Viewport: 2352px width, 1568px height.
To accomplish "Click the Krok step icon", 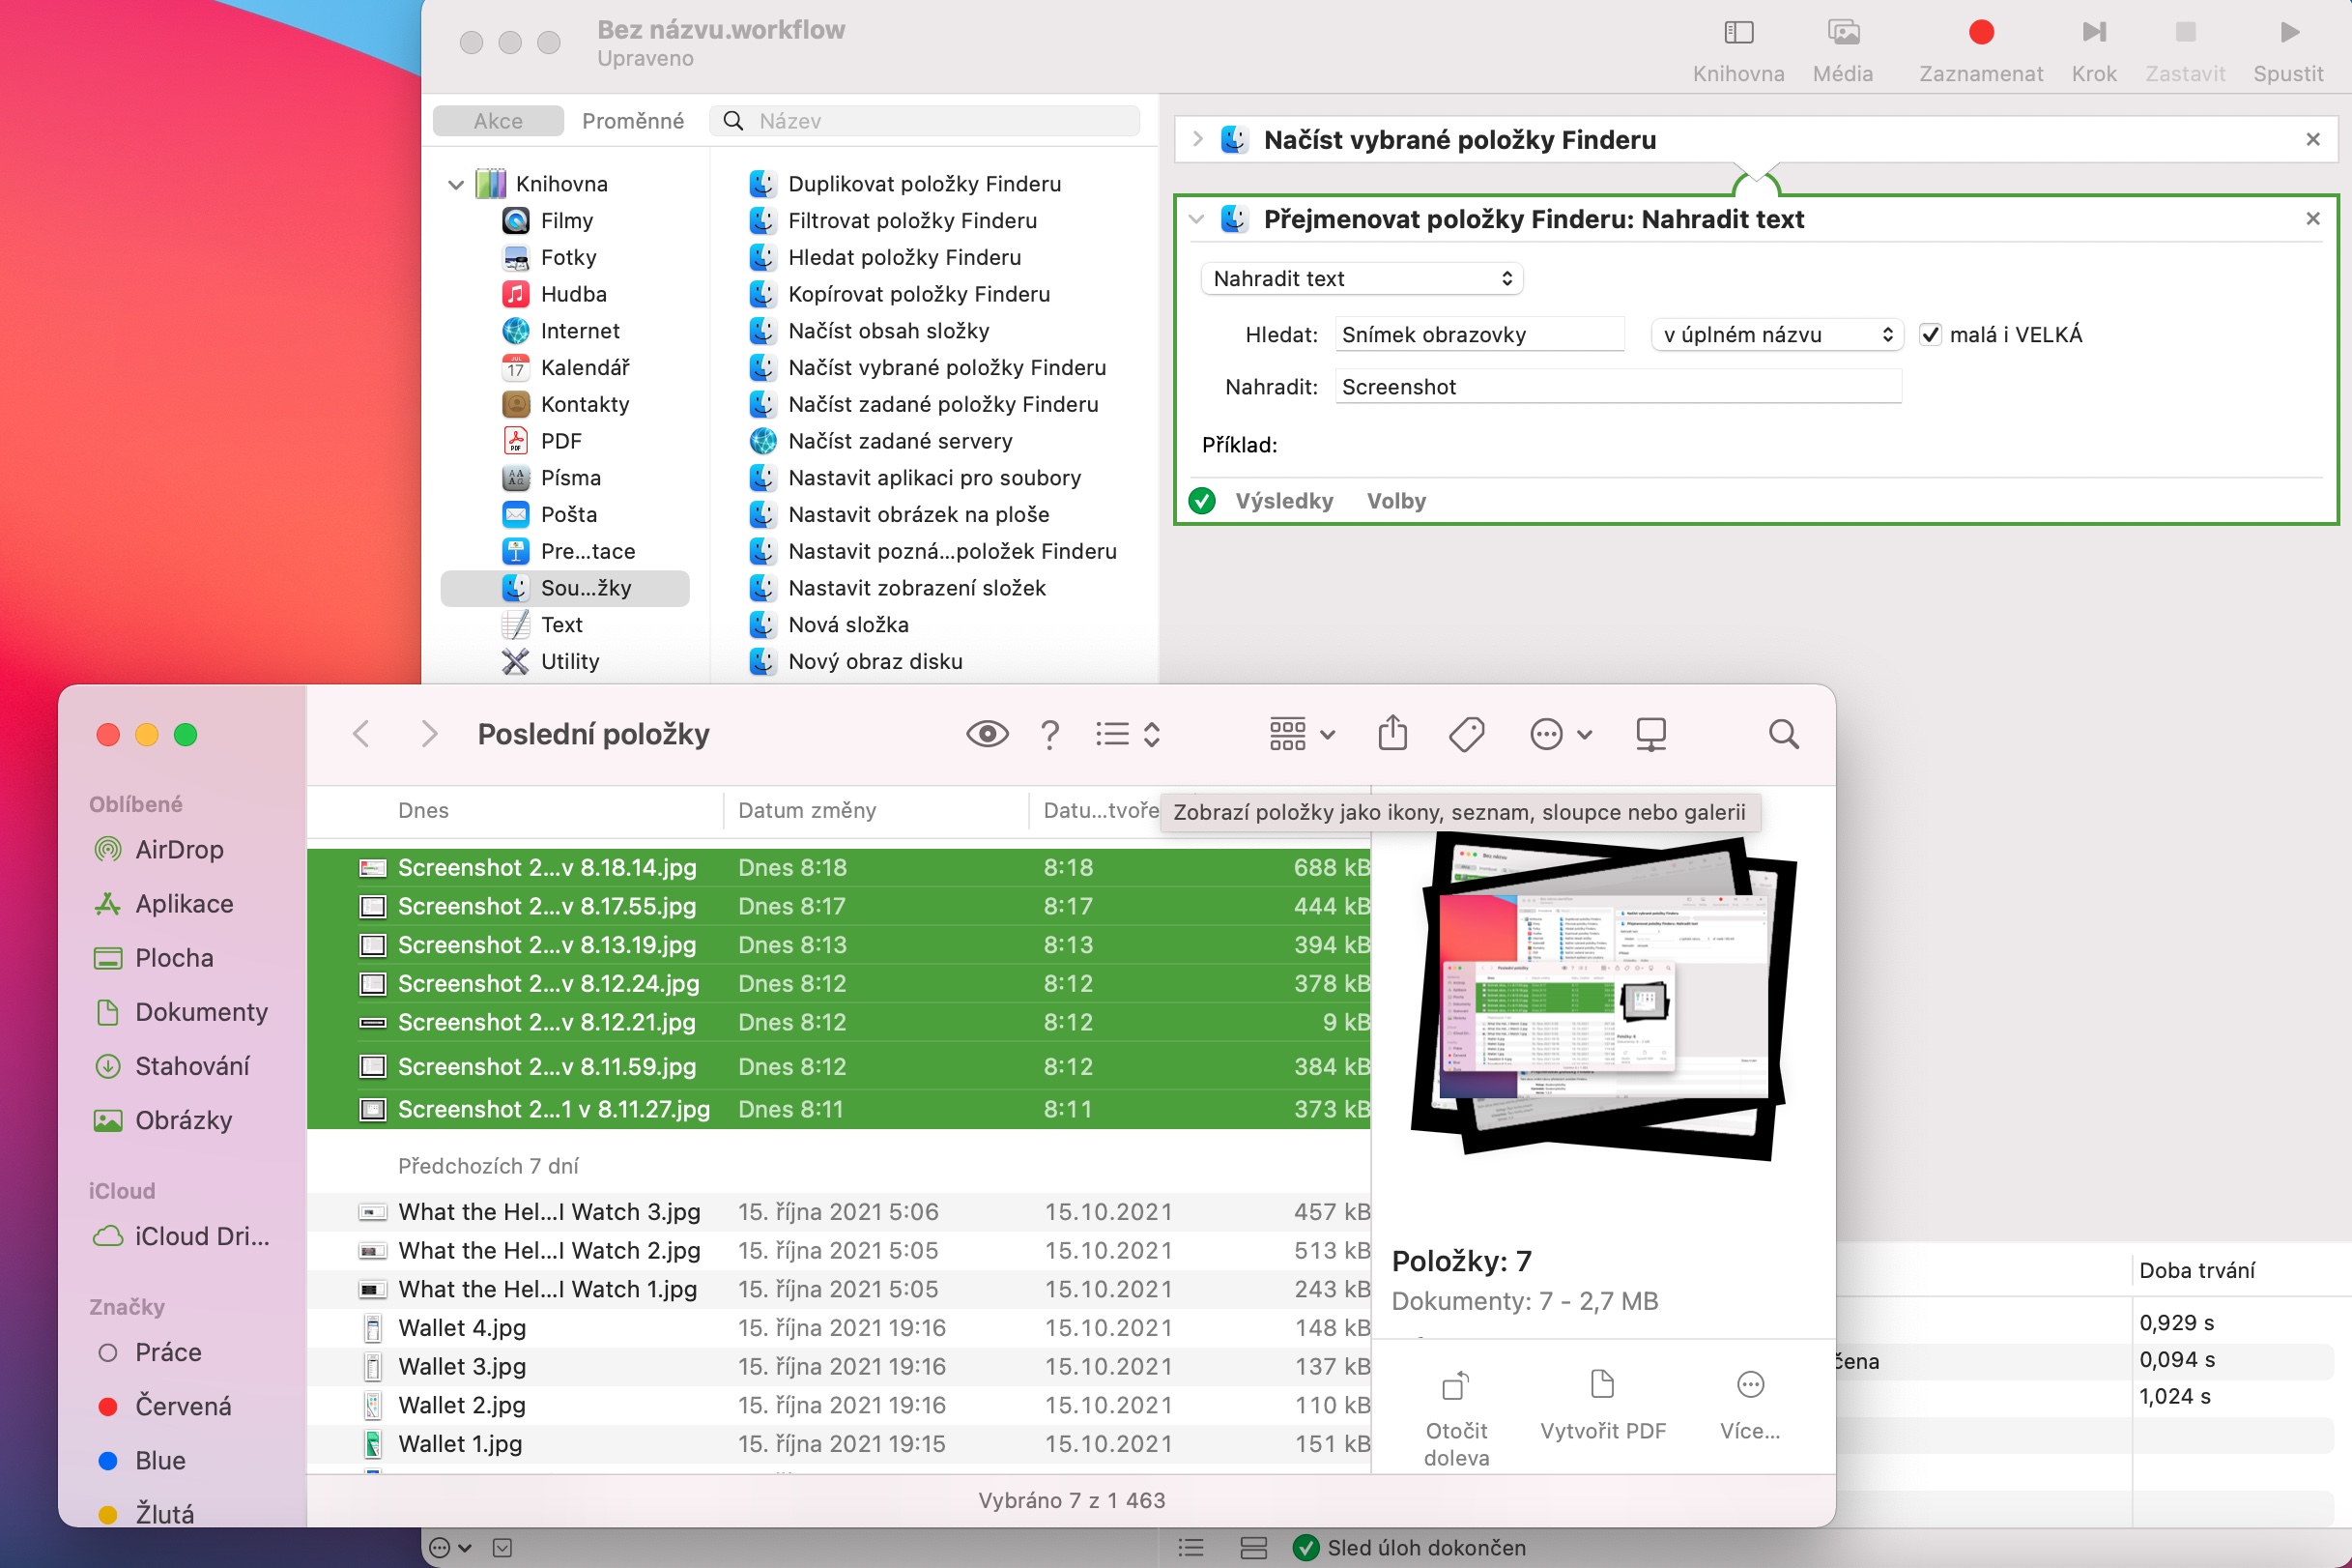I will pos(2093,33).
